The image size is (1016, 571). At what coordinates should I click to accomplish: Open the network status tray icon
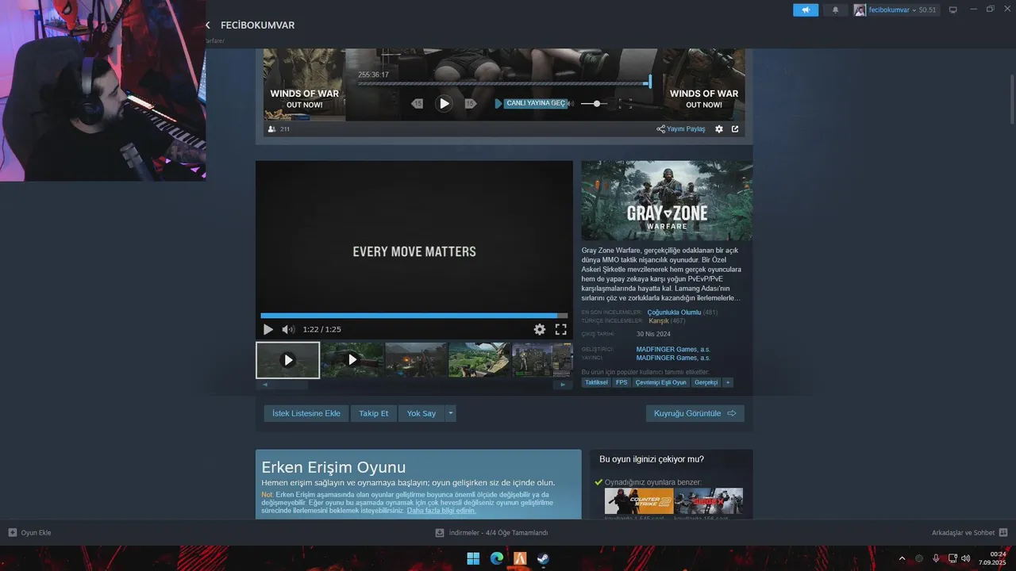click(x=952, y=558)
